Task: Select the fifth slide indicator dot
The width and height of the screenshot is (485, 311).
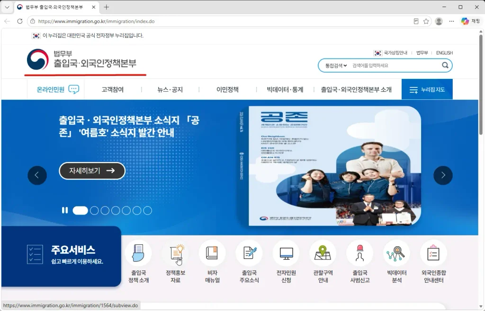Action: pos(126,210)
